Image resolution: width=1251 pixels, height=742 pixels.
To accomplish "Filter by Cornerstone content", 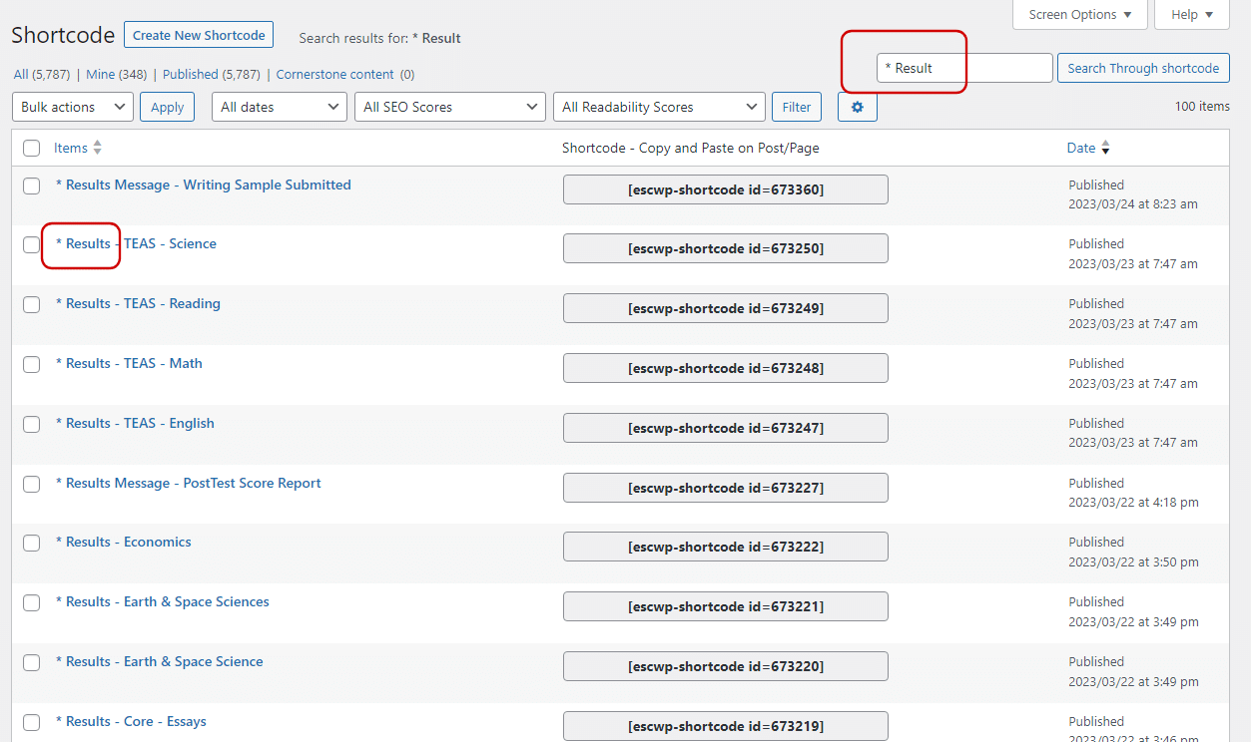I will pos(345,74).
